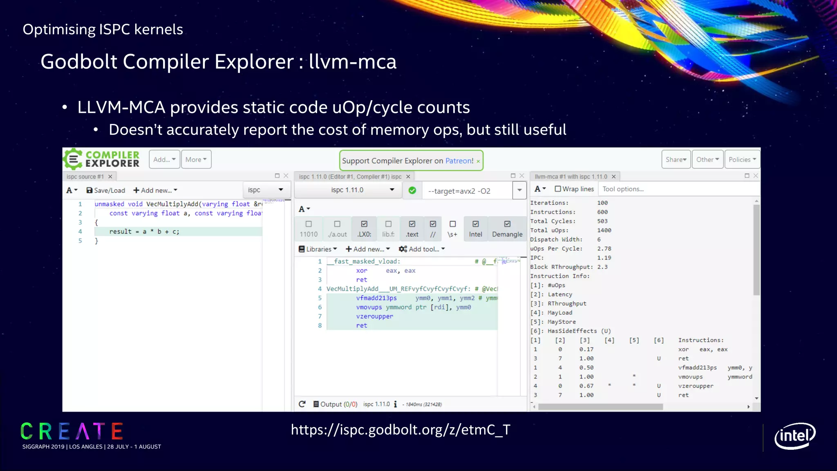Click the vfmadd213ps assembly line
This screenshot has height=471, width=837.
pos(412,298)
